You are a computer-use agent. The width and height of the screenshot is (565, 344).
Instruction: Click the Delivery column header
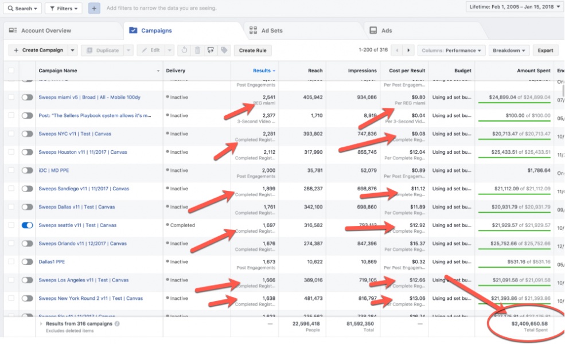click(176, 71)
